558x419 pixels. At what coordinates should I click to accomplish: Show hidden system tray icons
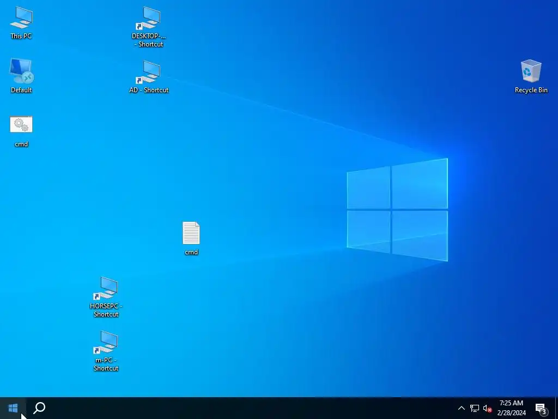[x=461, y=408]
